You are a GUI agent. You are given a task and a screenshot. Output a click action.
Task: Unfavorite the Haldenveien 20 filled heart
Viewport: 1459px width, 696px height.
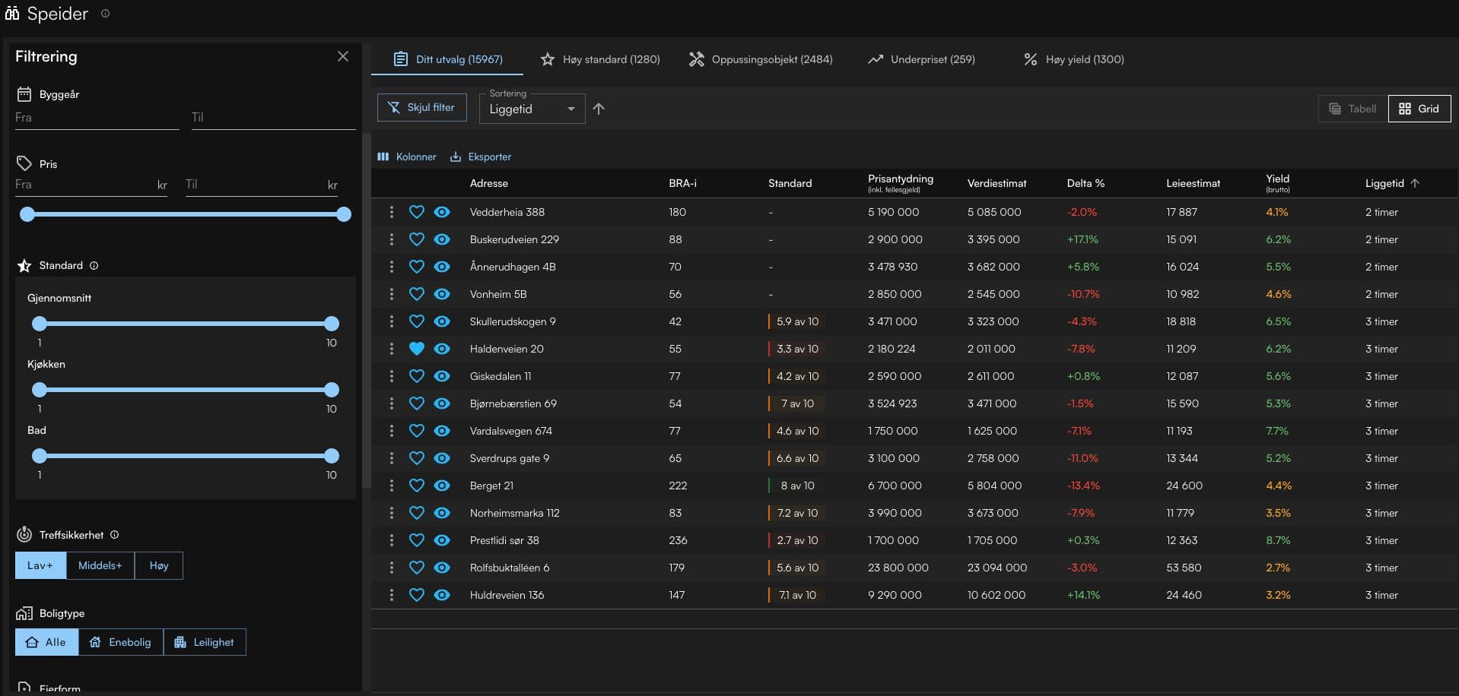point(416,349)
